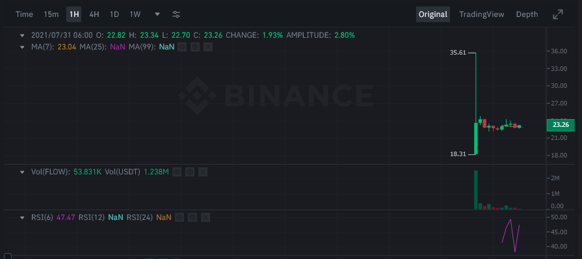The width and height of the screenshot is (582, 259).
Task: Click the CHANGE 1.93% value
Action: point(272,36)
